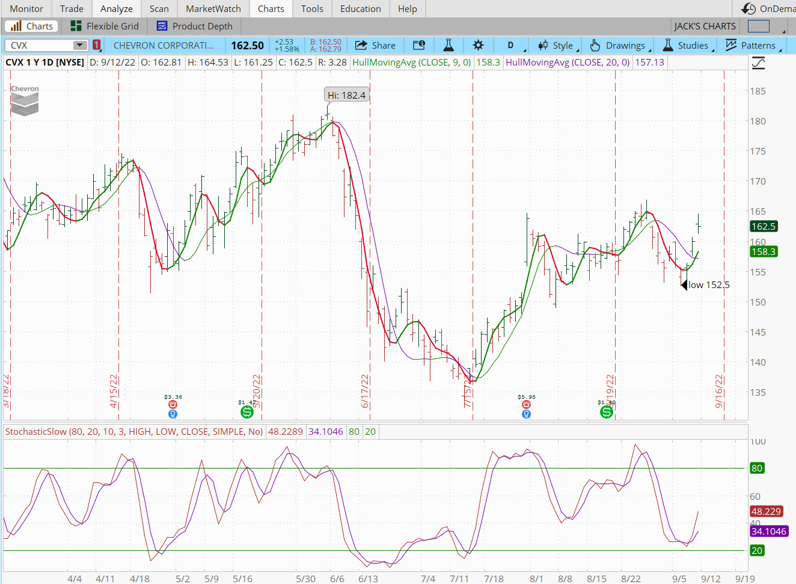Click the OnDemand icon in the top bar
The height and width of the screenshot is (584, 796).
[749, 8]
